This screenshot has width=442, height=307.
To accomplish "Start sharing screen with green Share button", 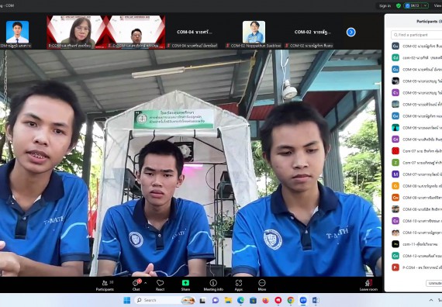I will click(x=185, y=285).
